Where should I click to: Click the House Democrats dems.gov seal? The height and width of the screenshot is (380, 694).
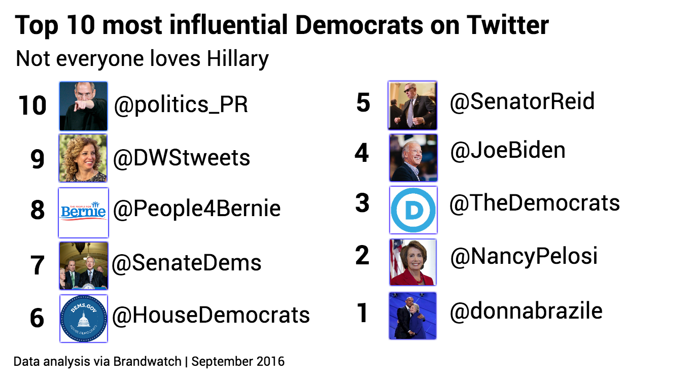84,319
